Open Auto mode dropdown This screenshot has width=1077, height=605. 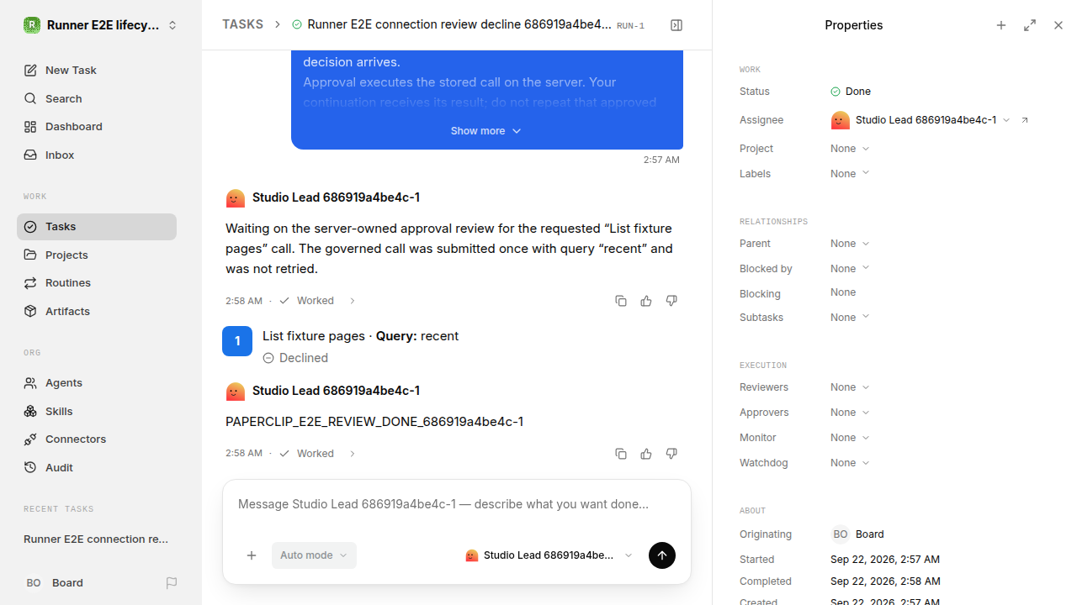pos(314,555)
